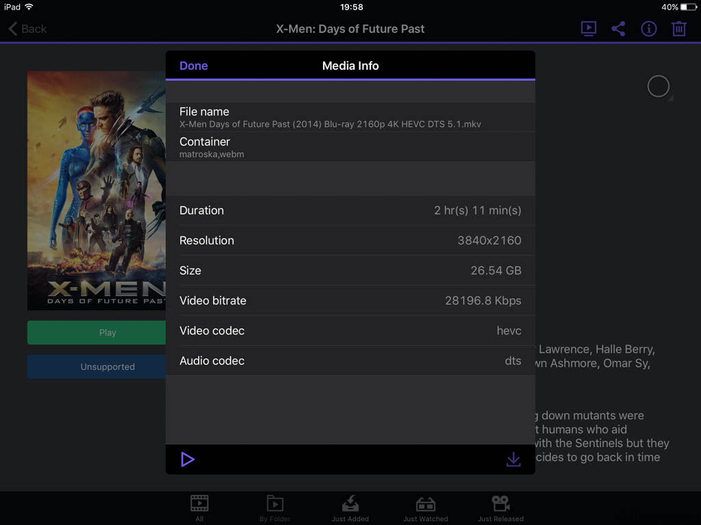Tap the green Play button
Viewport: 701px width, 525px height.
pyautogui.click(x=97, y=333)
